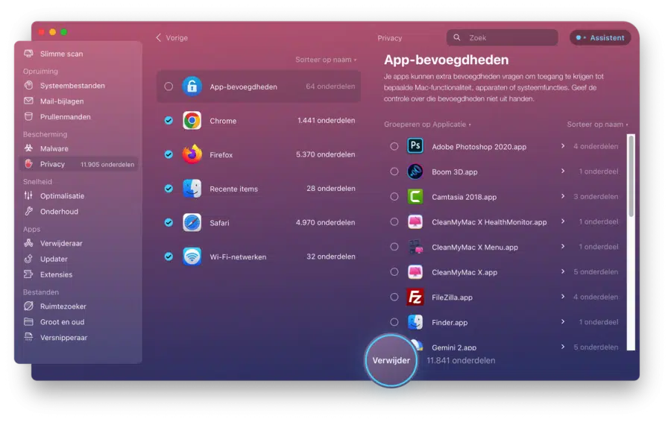Screen dimensions: 671x422
Task: Click the "11.905 onderdelen" Privacy count
Action: coord(107,164)
